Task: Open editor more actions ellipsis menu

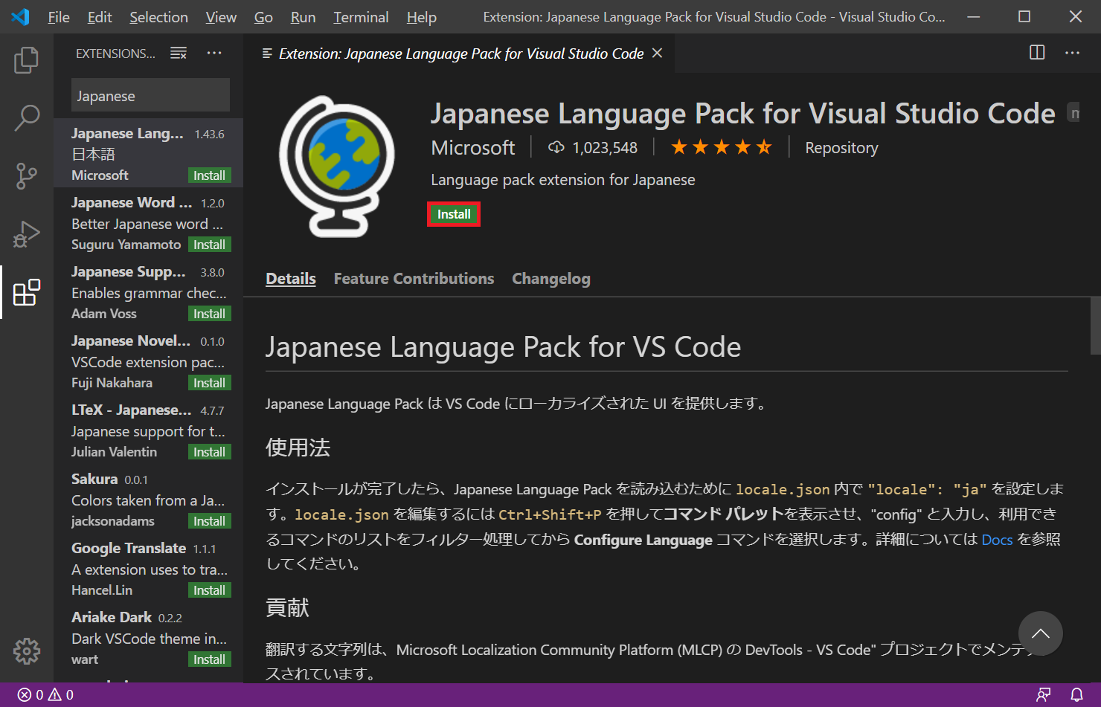Action: [1072, 53]
